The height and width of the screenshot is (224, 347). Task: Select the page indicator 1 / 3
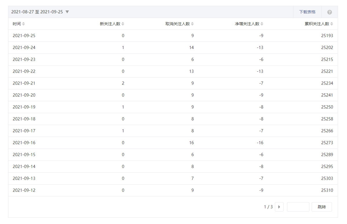(268, 207)
